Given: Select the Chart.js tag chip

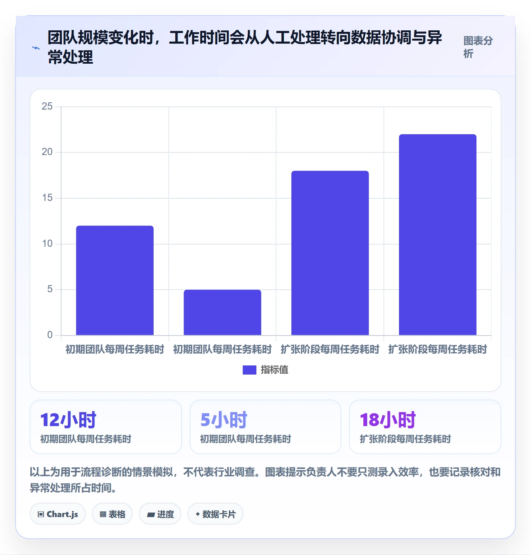Looking at the screenshot, I should [58, 514].
